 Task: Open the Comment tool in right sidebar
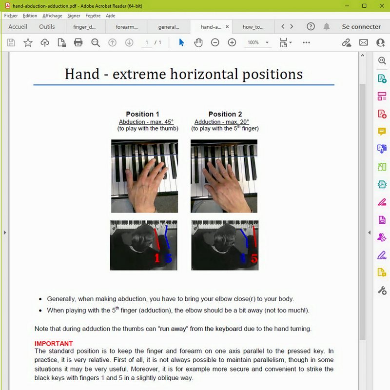pyautogui.click(x=382, y=132)
